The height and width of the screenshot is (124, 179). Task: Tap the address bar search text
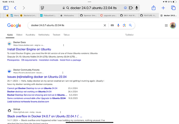pyautogui.click(x=93, y=8)
